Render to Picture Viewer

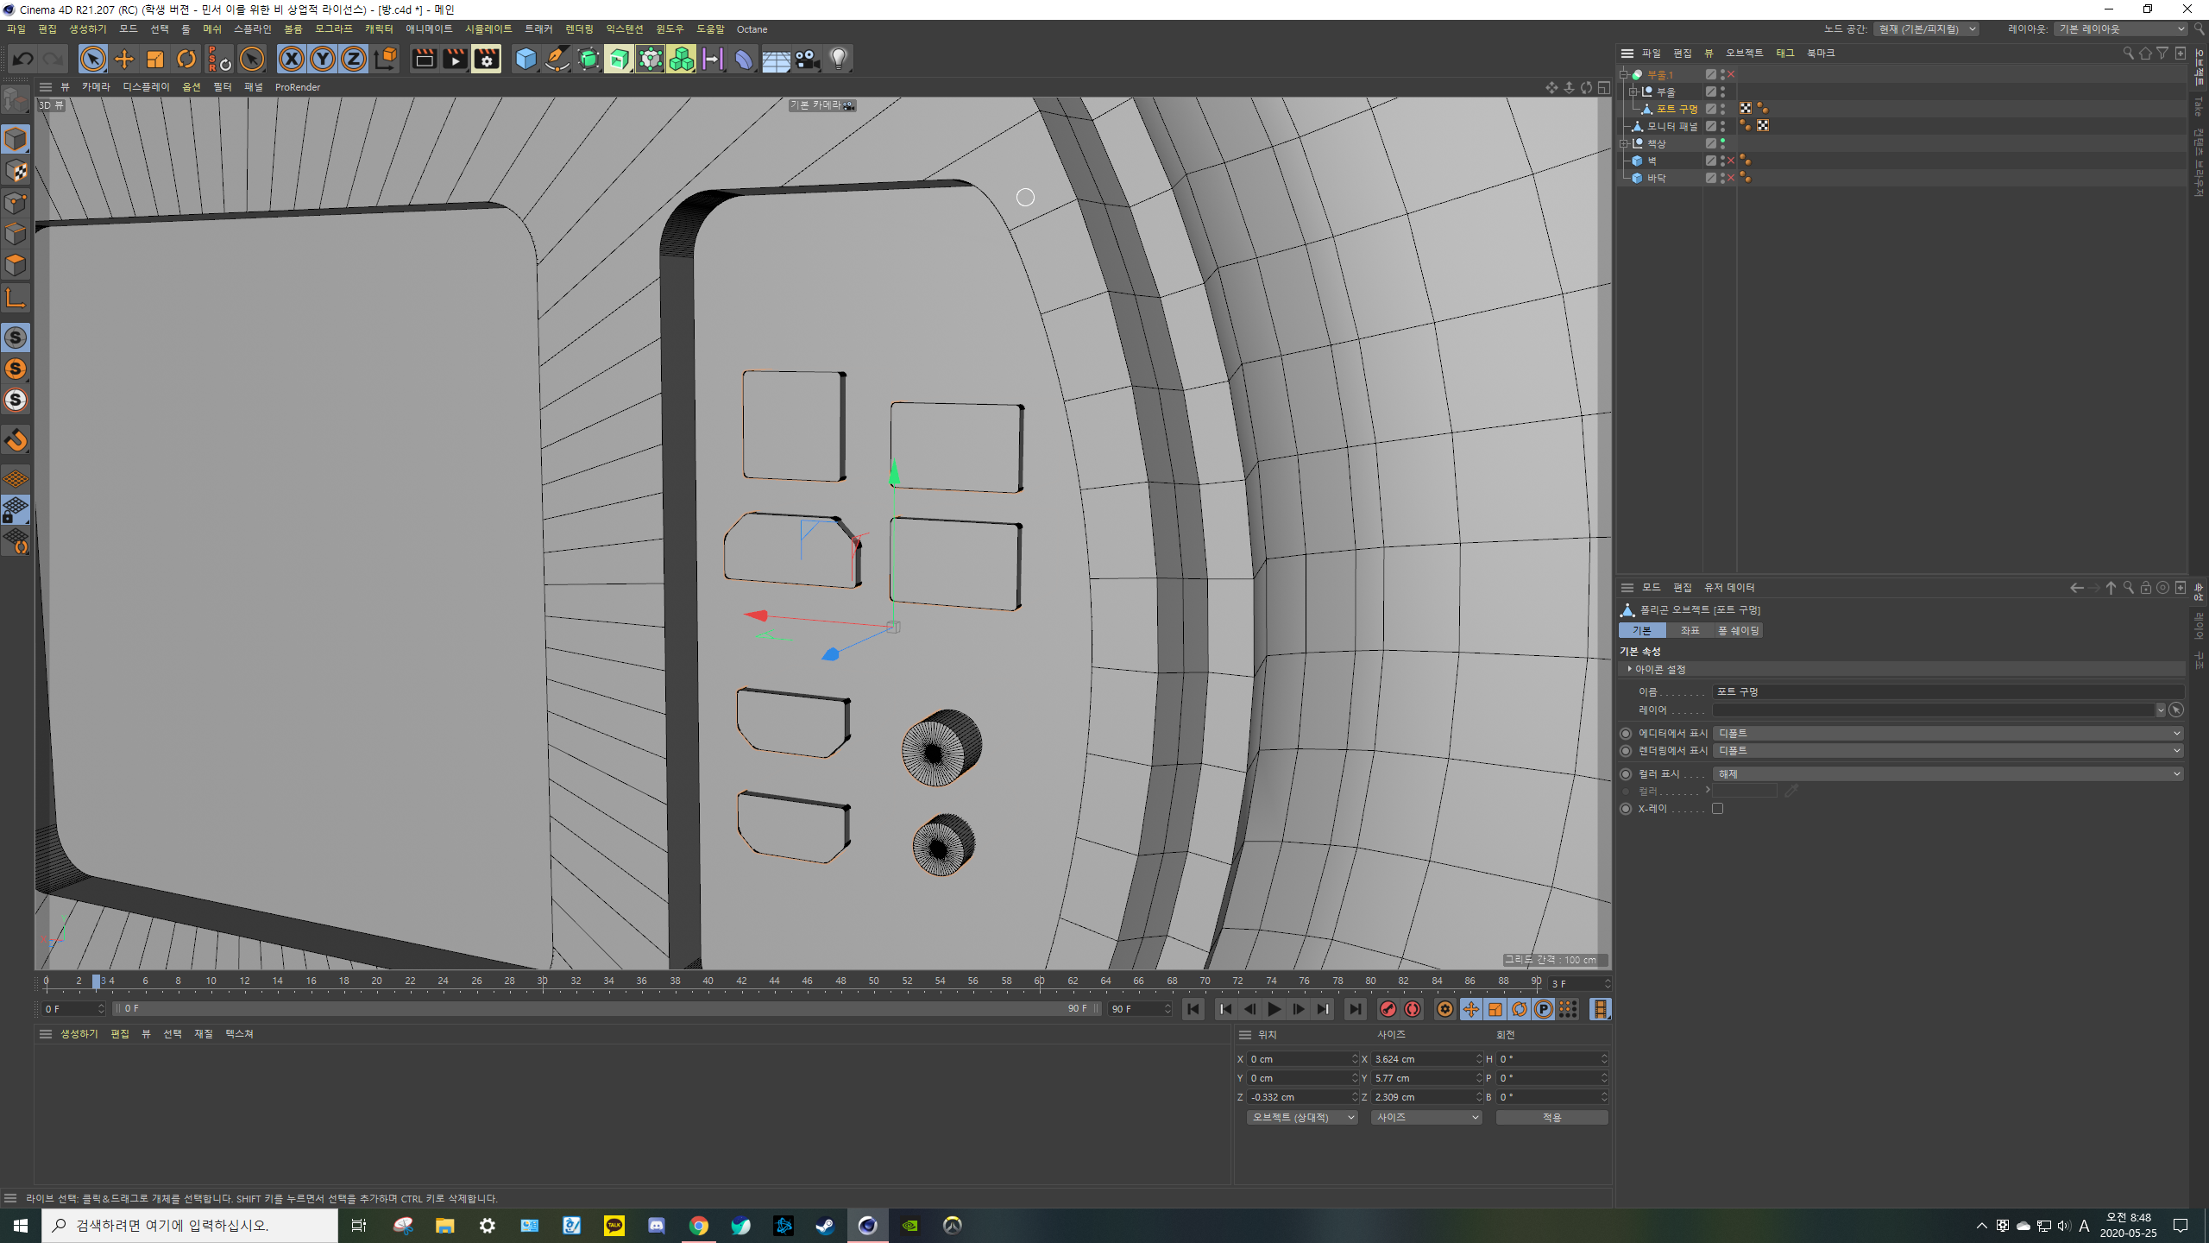click(x=455, y=59)
